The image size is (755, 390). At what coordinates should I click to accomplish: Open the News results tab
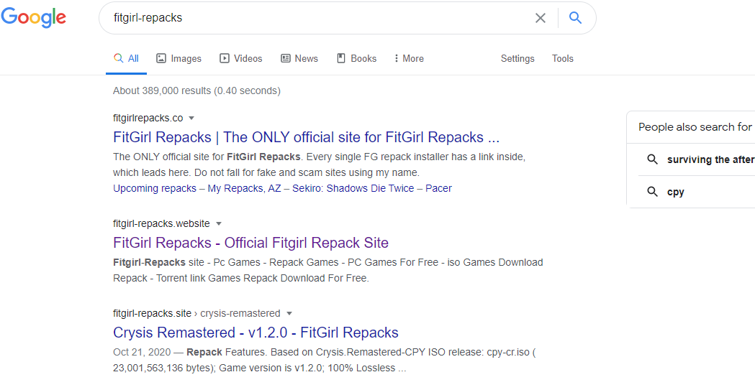(299, 59)
